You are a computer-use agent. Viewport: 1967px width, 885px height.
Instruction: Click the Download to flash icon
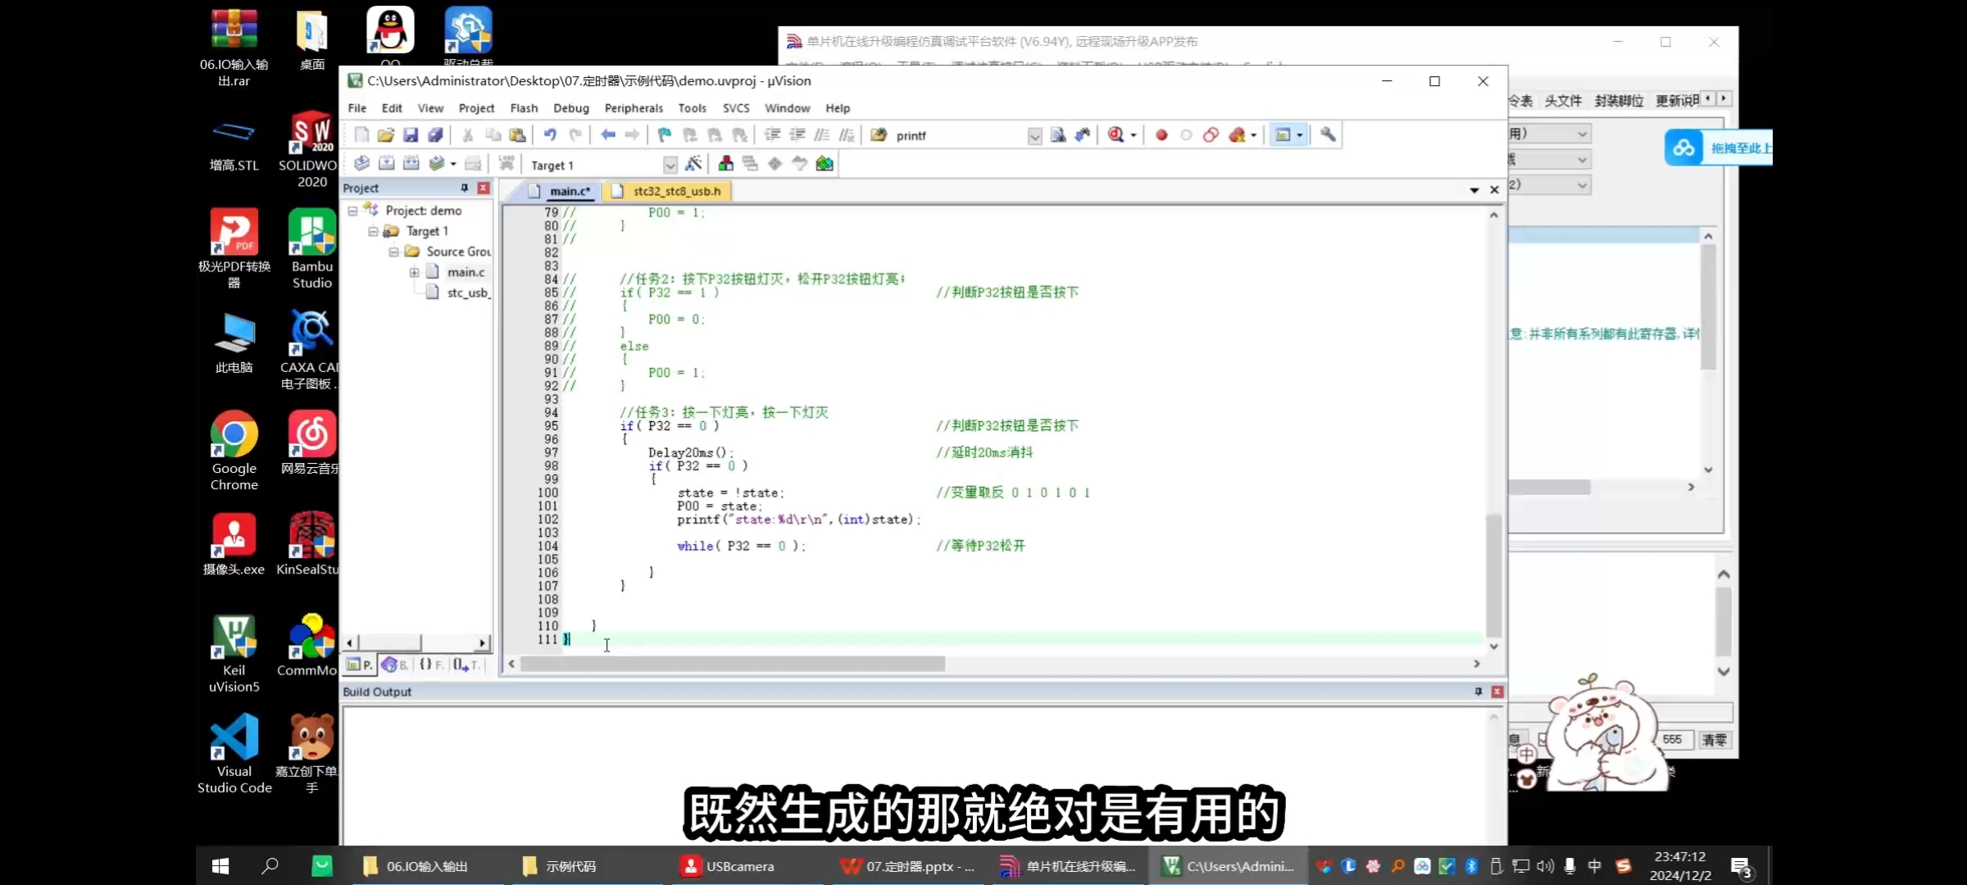tap(507, 163)
